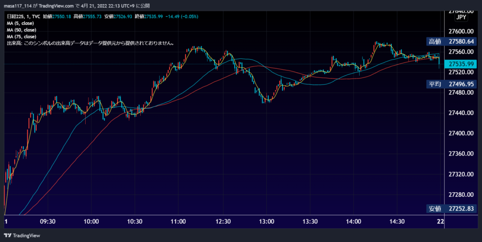The image size is (482, 242).
Task: Click the 13:00 time axis label
Action: click(x=266, y=221)
